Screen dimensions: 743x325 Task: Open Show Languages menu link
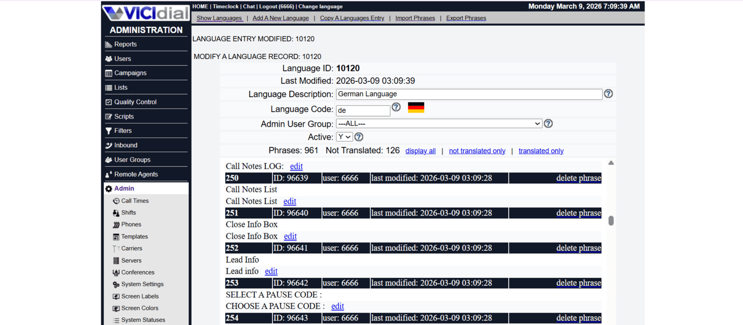(x=219, y=18)
